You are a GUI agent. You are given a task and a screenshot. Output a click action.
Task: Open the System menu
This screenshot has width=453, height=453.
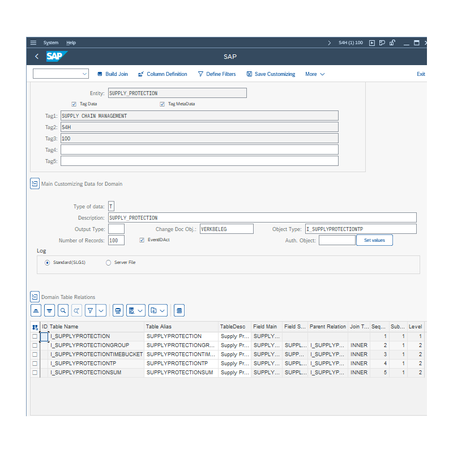51,42
